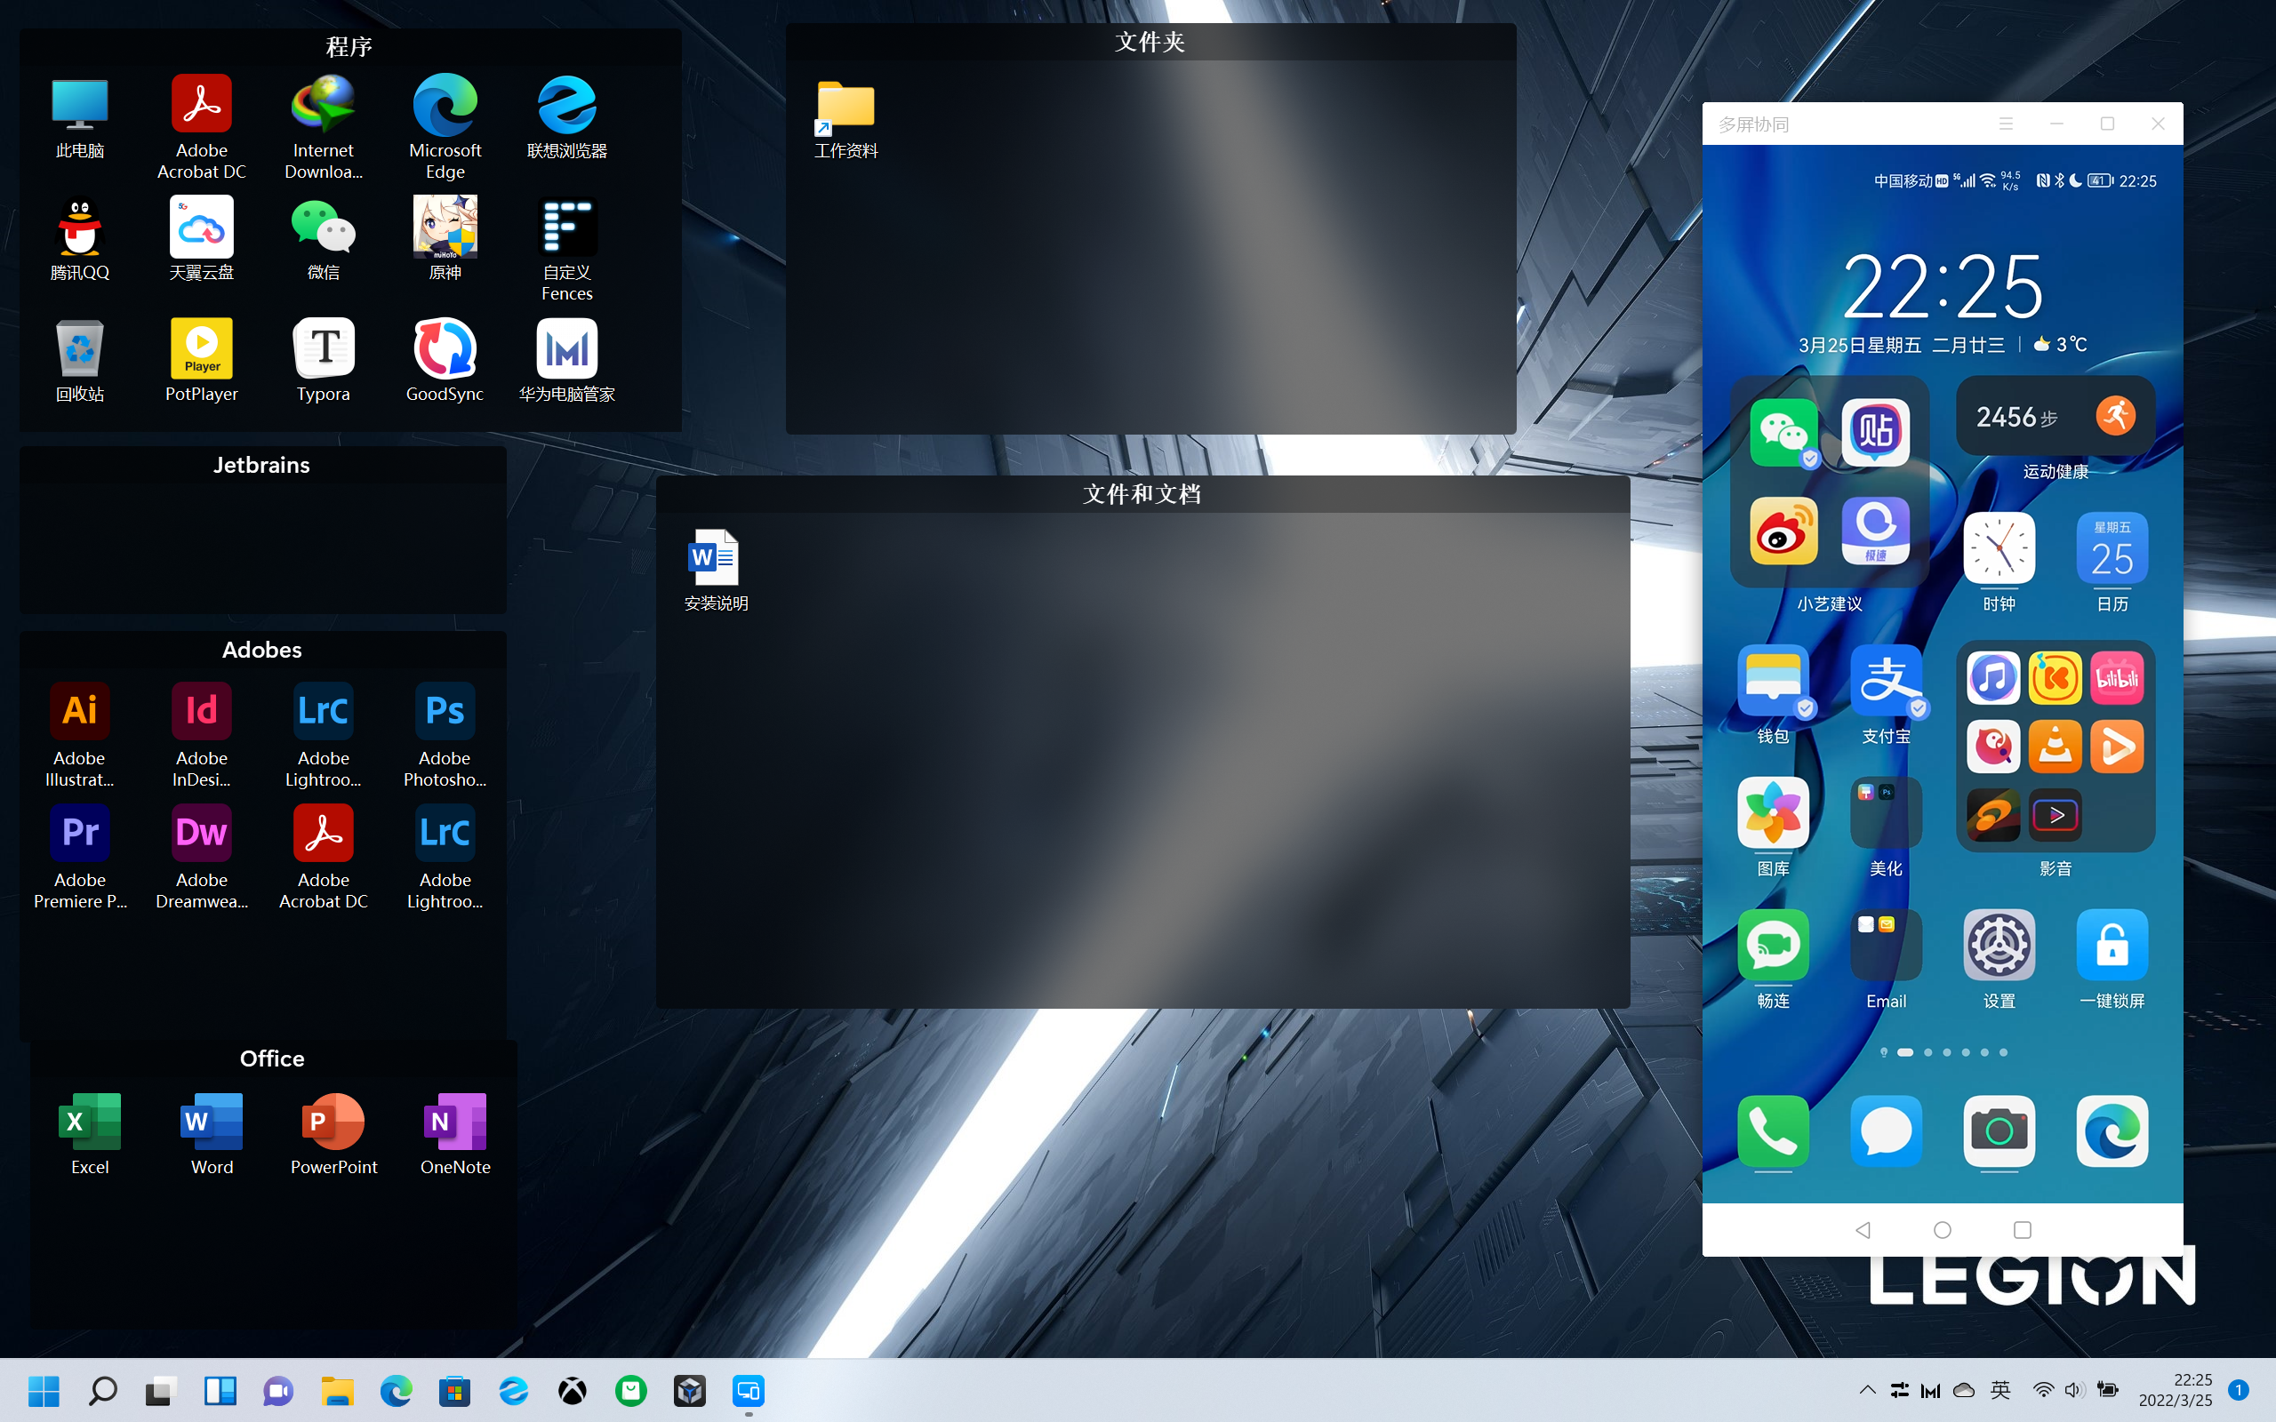Open 天翼云盘 cloud icon
2276x1422 pixels.
coord(201,238)
